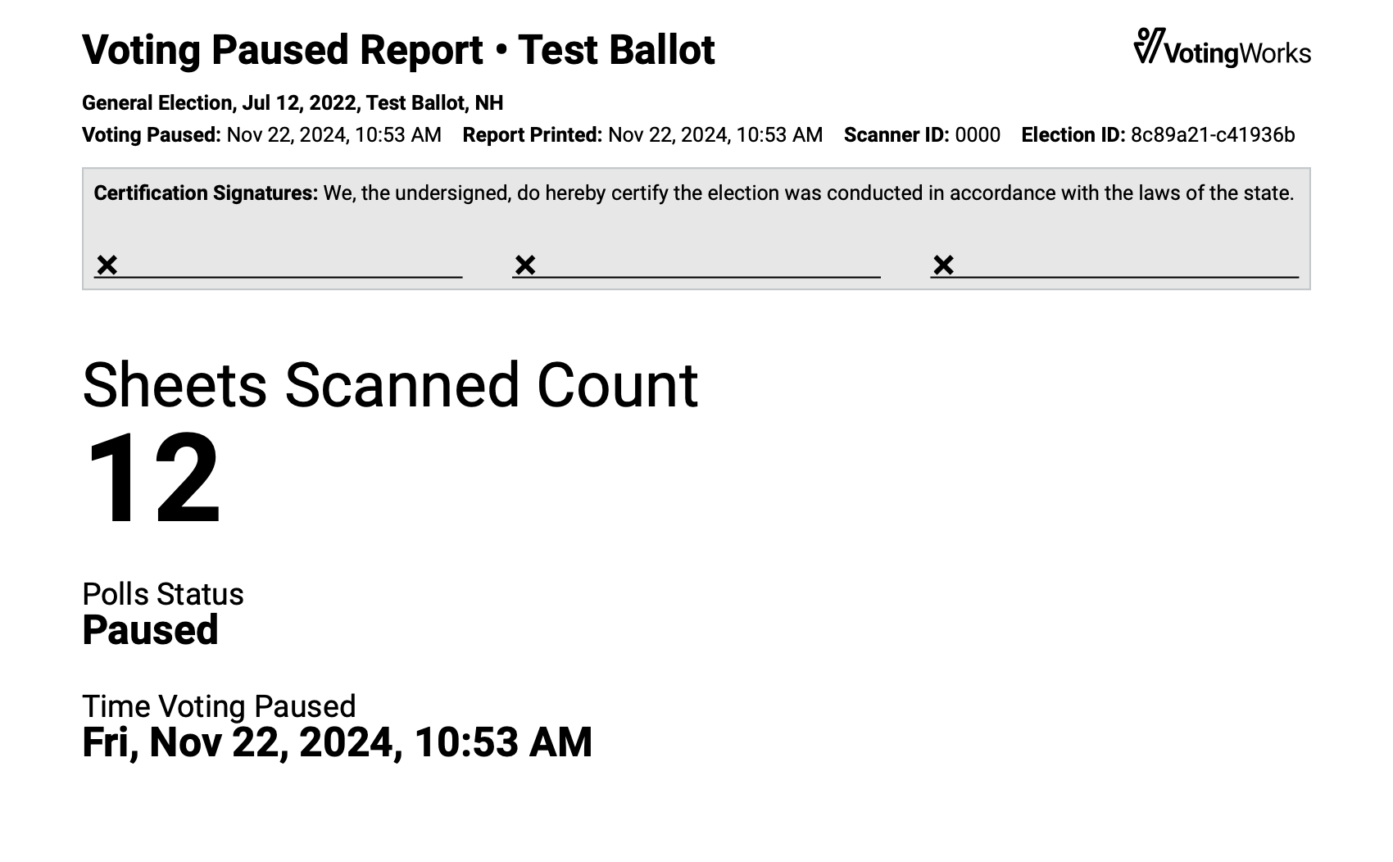This screenshot has height=862, width=1393.
Task: Click the bold Paused status value
Action: click(x=150, y=630)
